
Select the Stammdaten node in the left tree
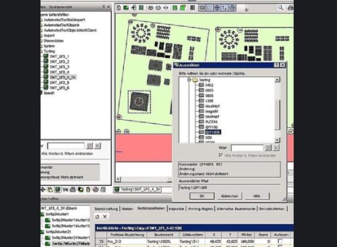pyautogui.click(x=53, y=41)
